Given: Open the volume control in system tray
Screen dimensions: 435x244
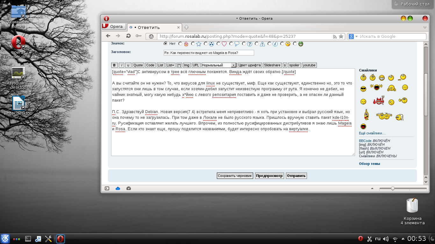Looking at the screenshot, I should point(386,239).
